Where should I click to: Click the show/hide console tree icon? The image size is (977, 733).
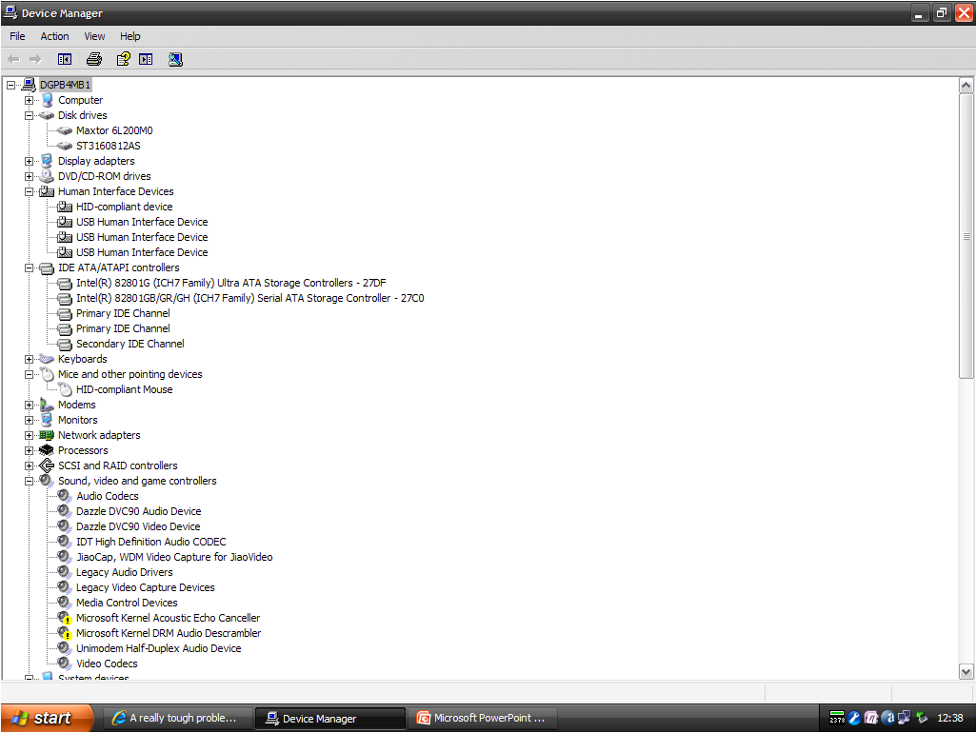point(65,59)
